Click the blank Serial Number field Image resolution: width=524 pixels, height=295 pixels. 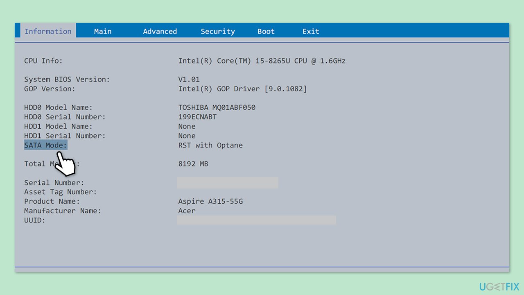tap(228, 182)
